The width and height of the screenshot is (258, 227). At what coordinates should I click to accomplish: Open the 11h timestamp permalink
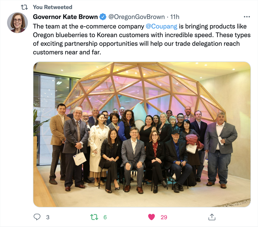tap(175, 17)
